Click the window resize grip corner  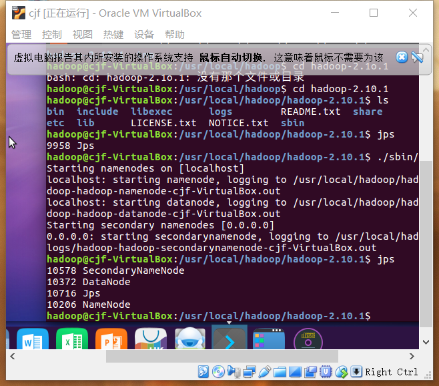(428, 375)
